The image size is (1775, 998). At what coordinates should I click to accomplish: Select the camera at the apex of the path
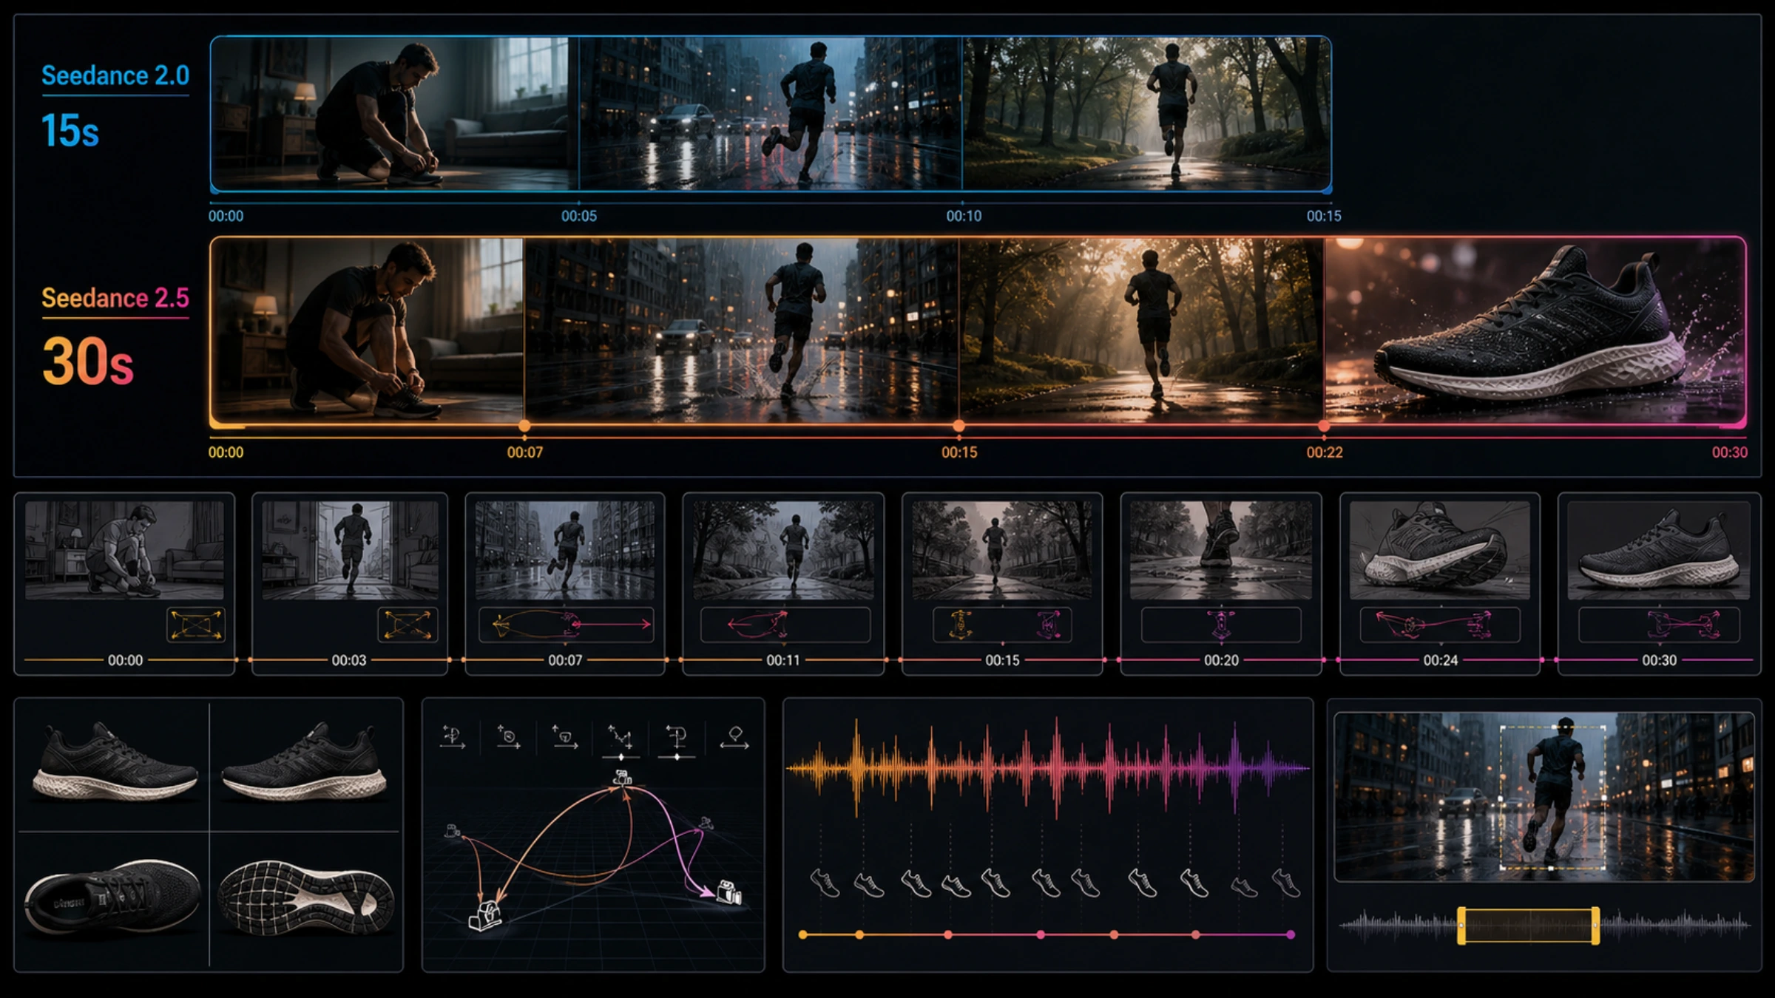click(x=623, y=778)
